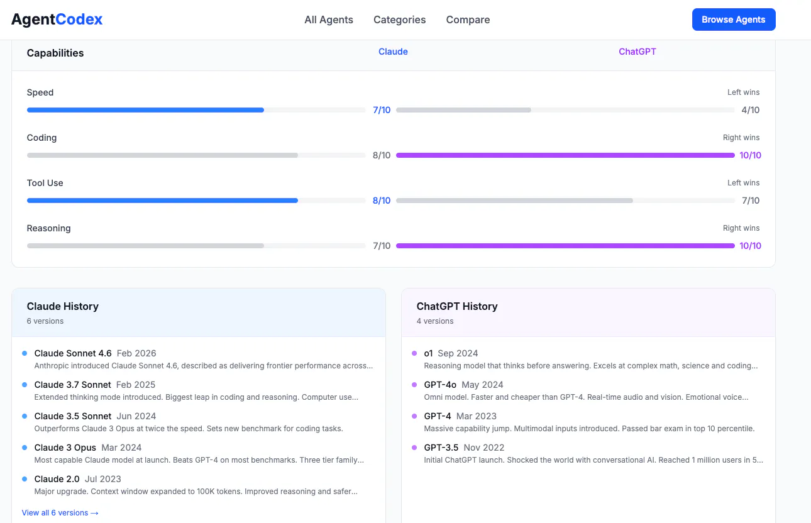Click ChatGPT's Reasoning progress bar
The image size is (811, 523).
point(565,246)
